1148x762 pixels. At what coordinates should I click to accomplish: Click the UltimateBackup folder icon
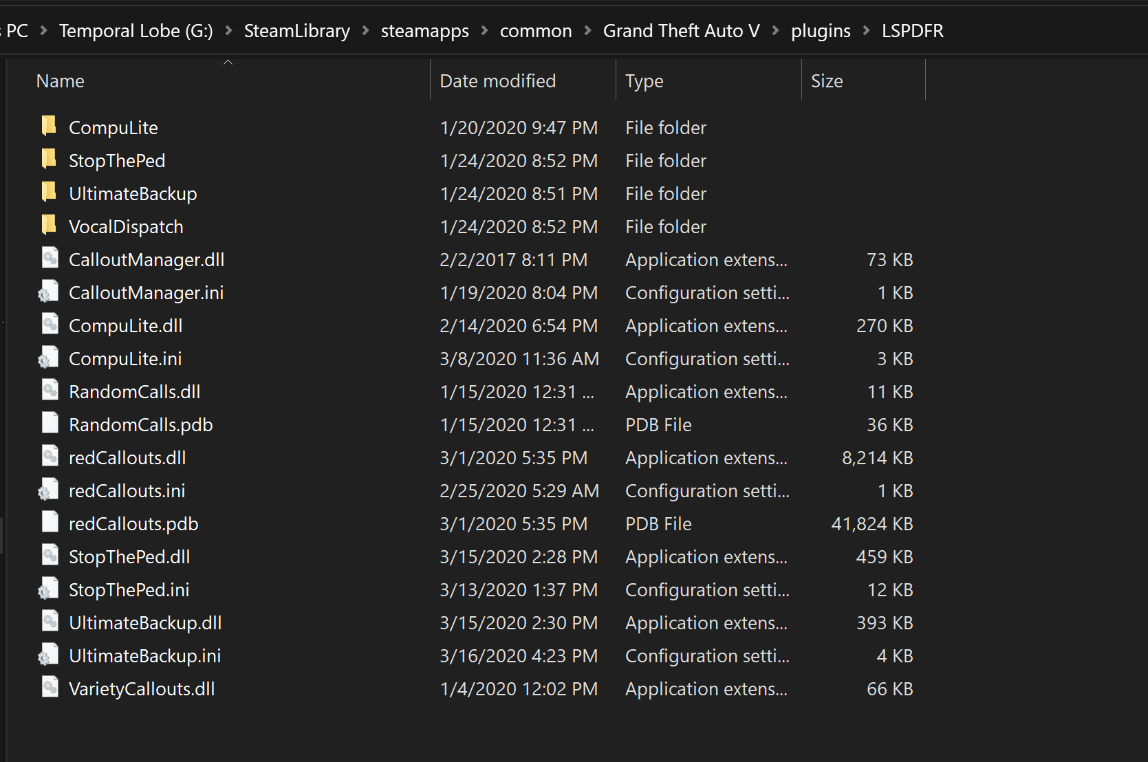(x=49, y=193)
